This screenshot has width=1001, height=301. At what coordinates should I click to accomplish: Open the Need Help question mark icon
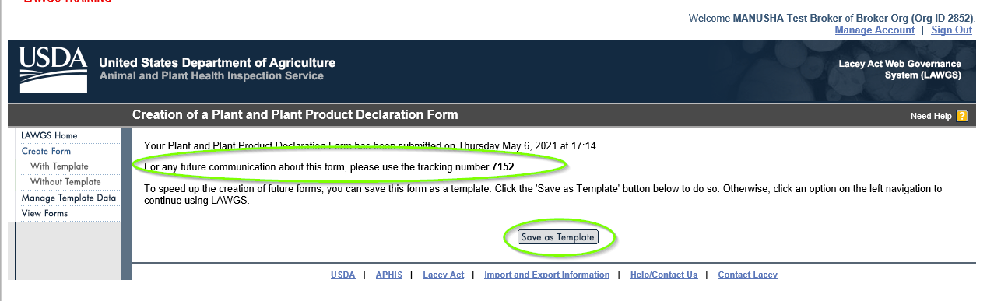pyautogui.click(x=962, y=116)
